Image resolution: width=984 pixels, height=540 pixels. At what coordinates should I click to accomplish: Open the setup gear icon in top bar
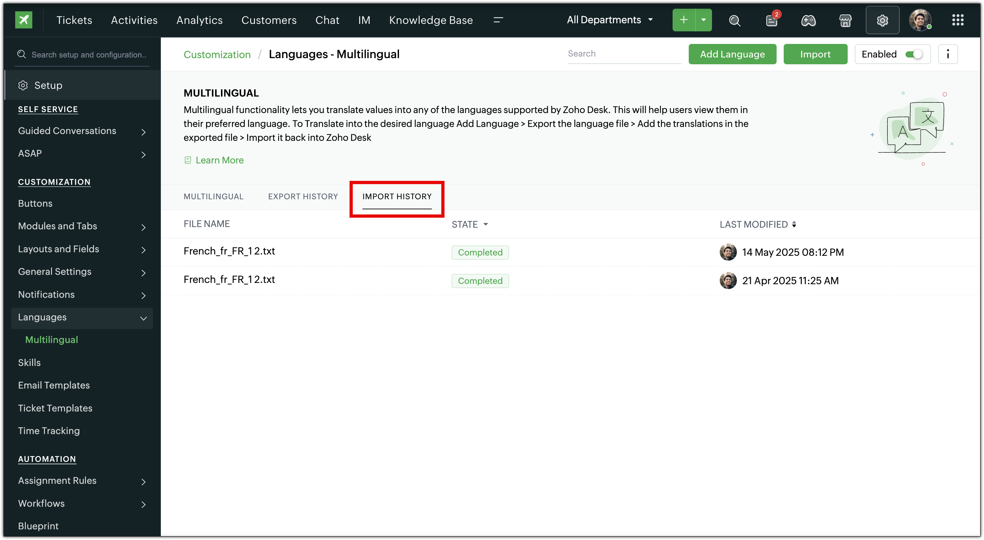(x=882, y=20)
